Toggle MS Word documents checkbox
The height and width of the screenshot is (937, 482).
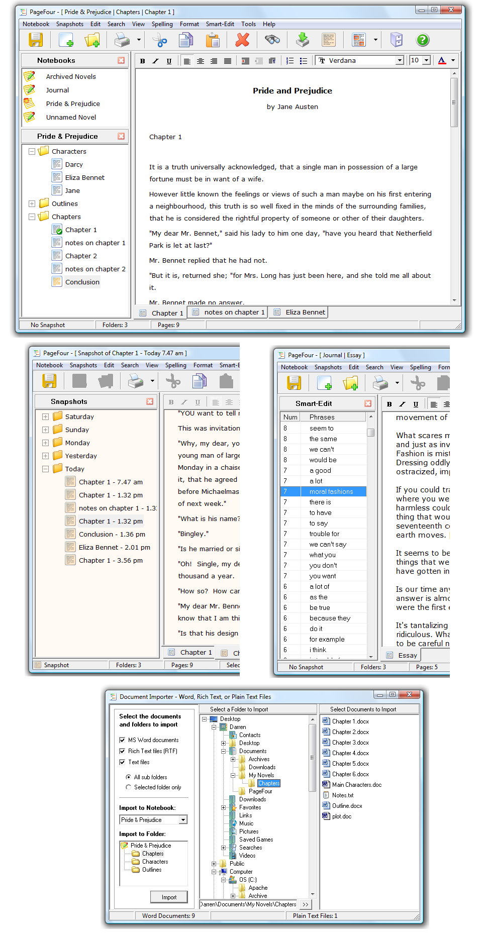(x=122, y=740)
